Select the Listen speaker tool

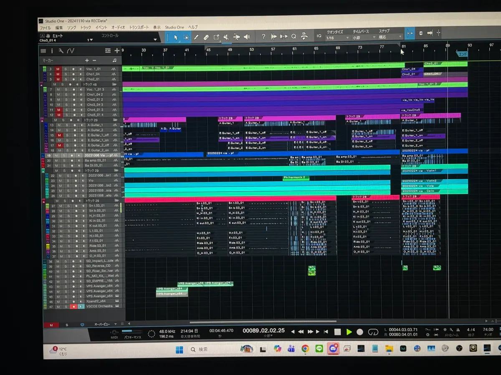[x=246, y=37]
